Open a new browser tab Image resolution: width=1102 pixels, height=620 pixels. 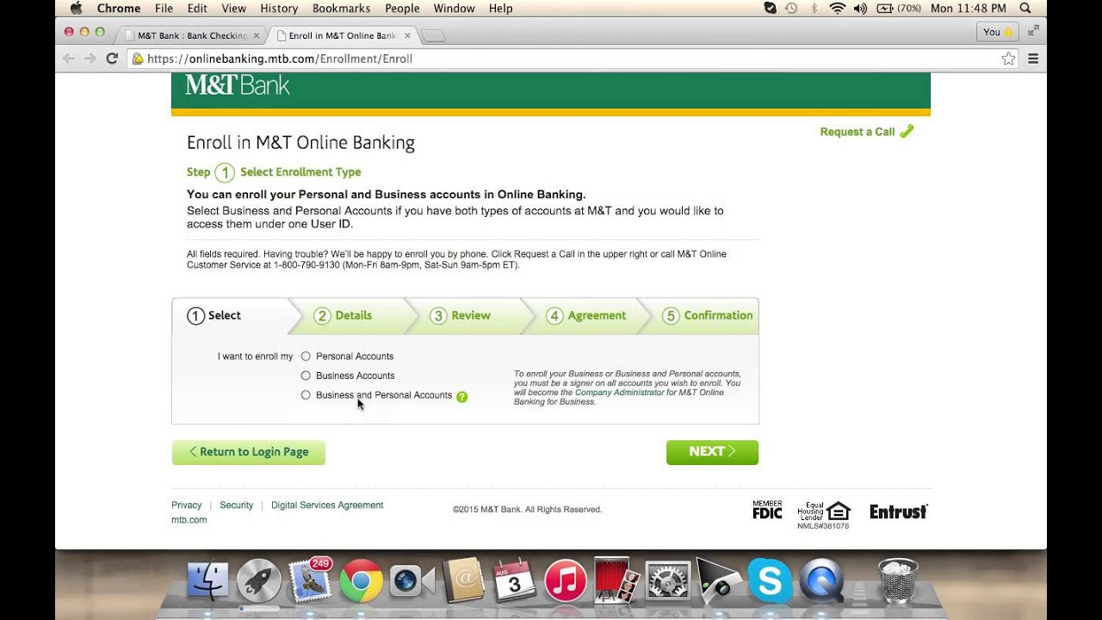(x=433, y=36)
